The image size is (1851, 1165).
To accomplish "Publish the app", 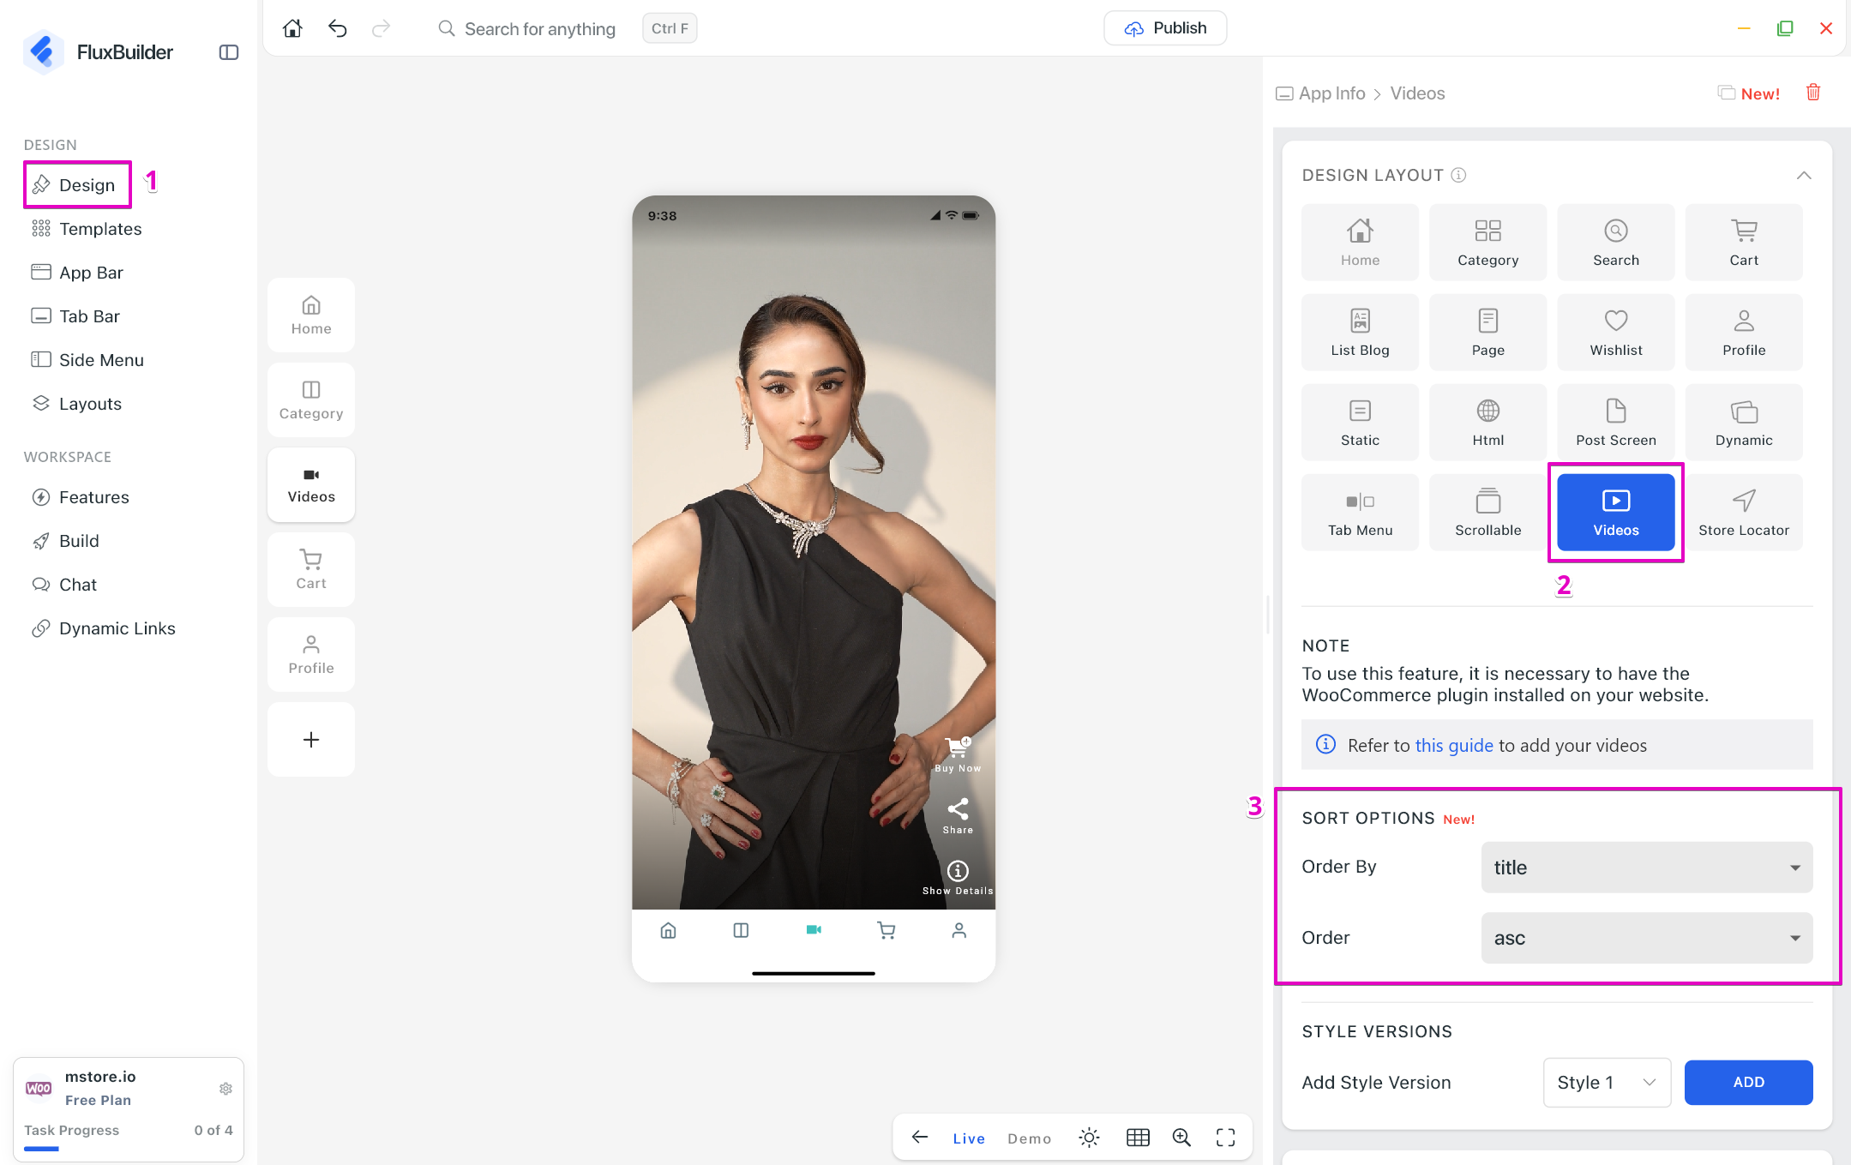I will (1164, 28).
